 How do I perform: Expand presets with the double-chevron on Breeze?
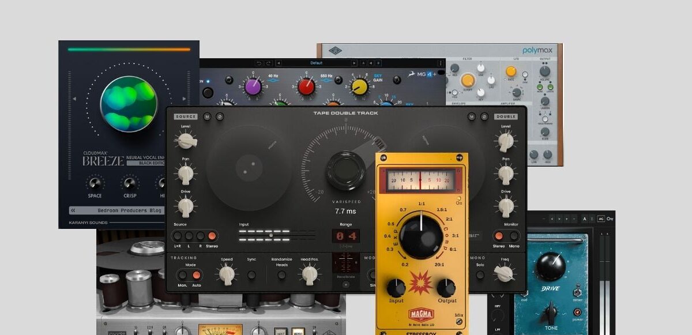point(73,210)
